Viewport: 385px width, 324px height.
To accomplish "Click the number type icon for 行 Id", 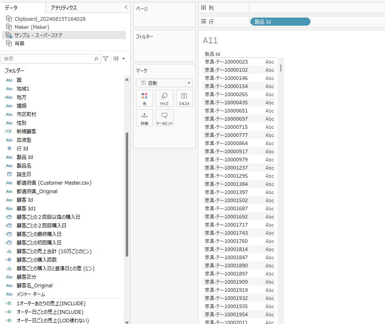I will (9, 148).
